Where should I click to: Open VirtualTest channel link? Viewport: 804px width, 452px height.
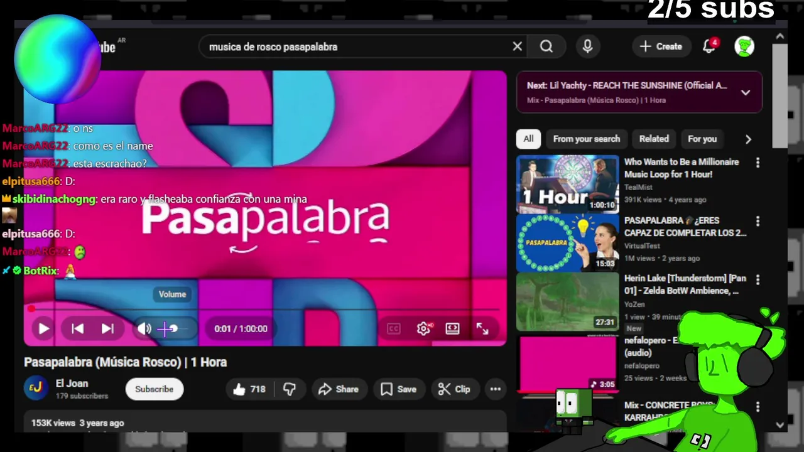(642, 246)
